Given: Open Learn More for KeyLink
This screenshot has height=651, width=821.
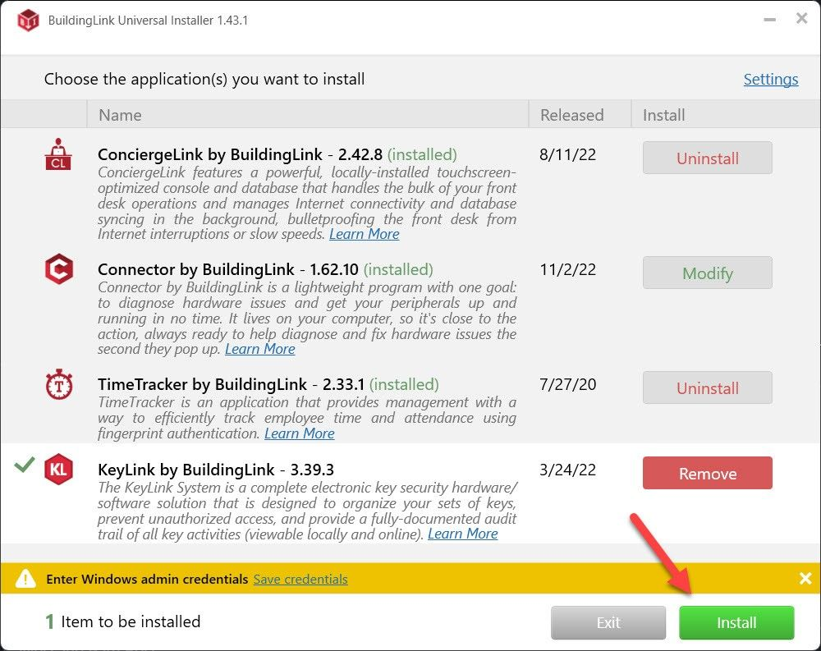Looking at the screenshot, I should [462, 534].
